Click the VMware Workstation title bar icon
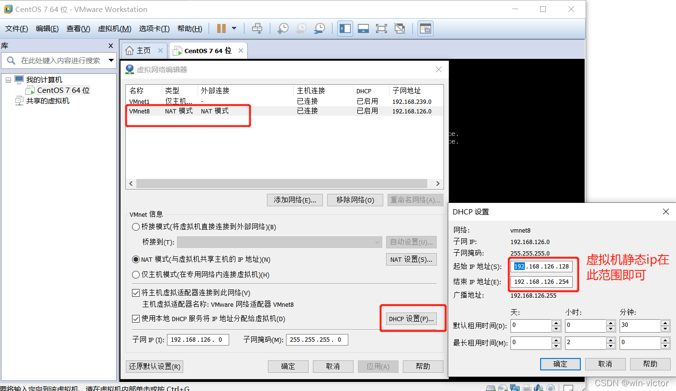 8,9
